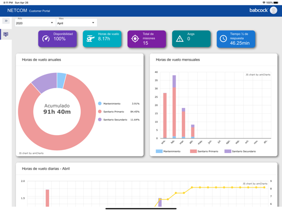Click the February purple bar segment
282x211 pixels.
[x=174, y=82]
